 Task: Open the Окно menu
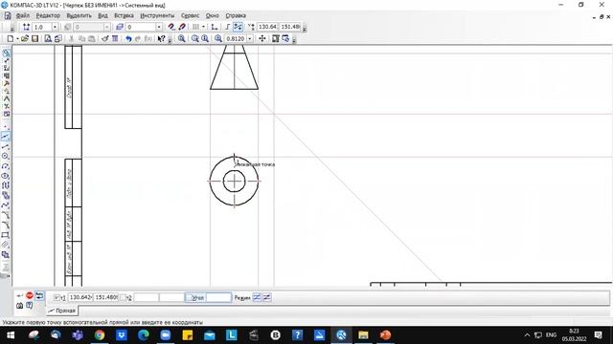[x=213, y=15]
